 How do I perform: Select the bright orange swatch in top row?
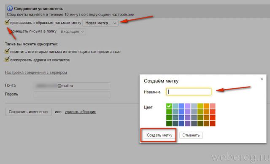pos(206,106)
